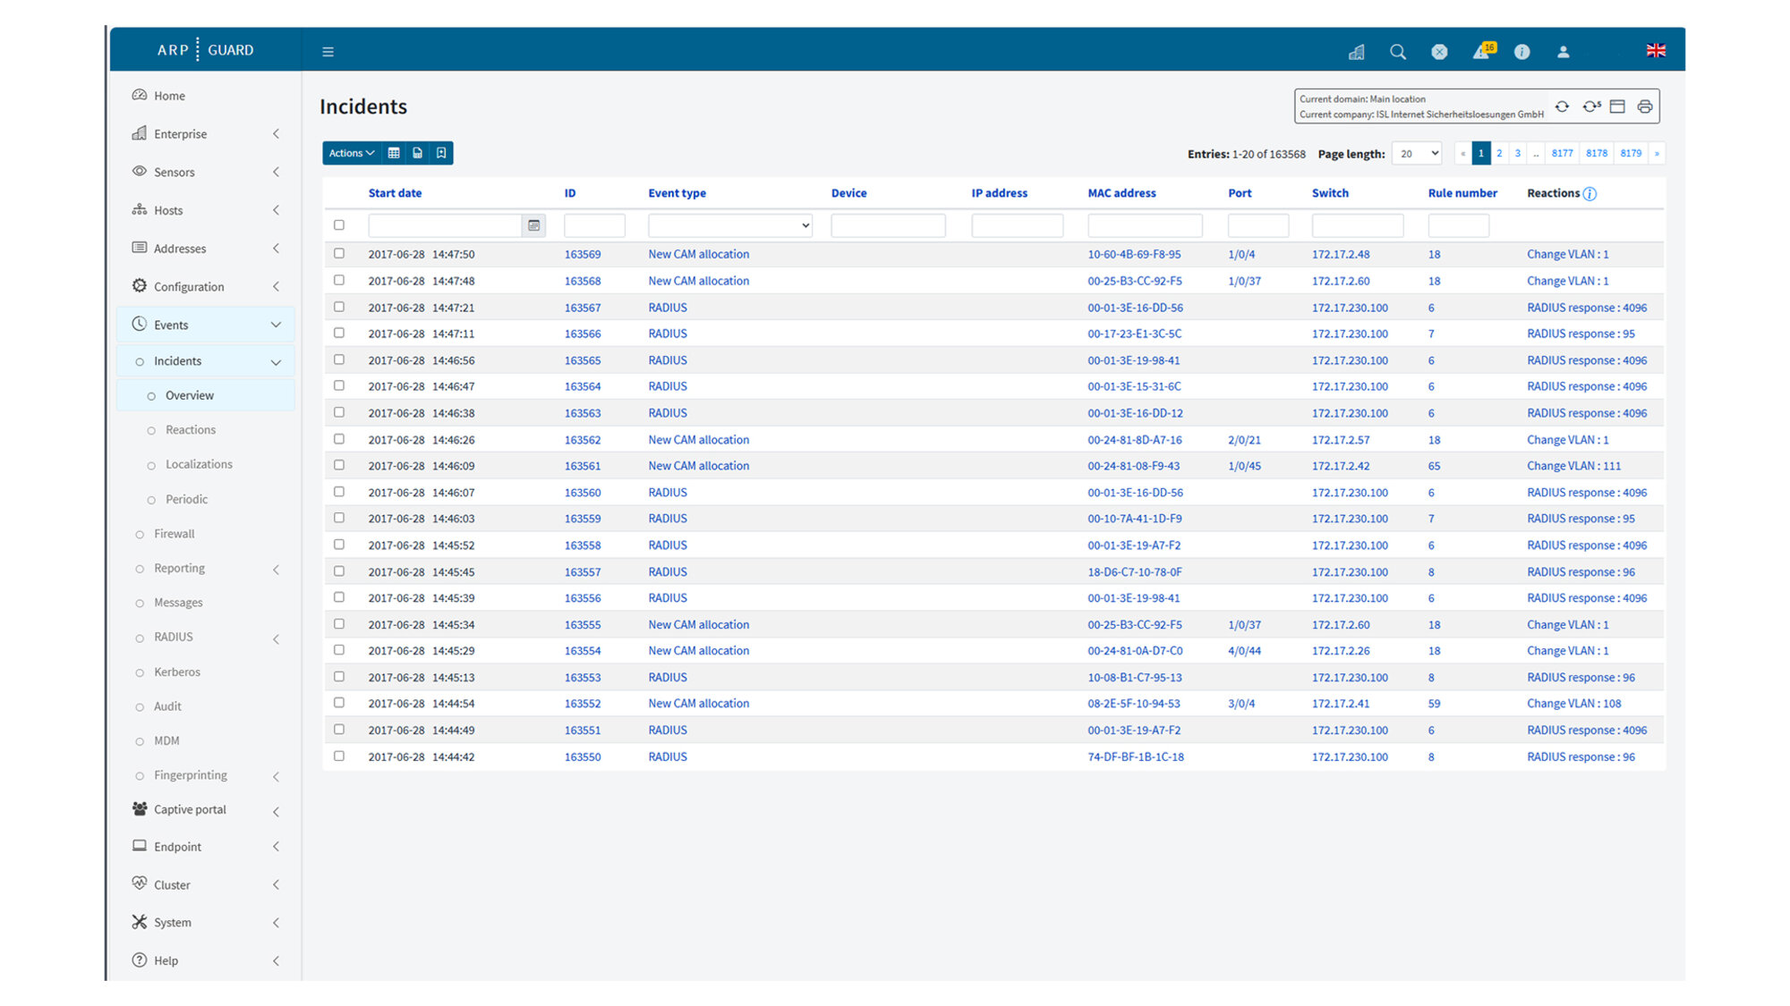Go to page 8179 of results

point(1631,154)
